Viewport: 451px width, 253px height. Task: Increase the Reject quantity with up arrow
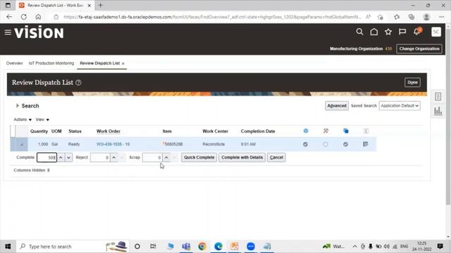pos(114,157)
